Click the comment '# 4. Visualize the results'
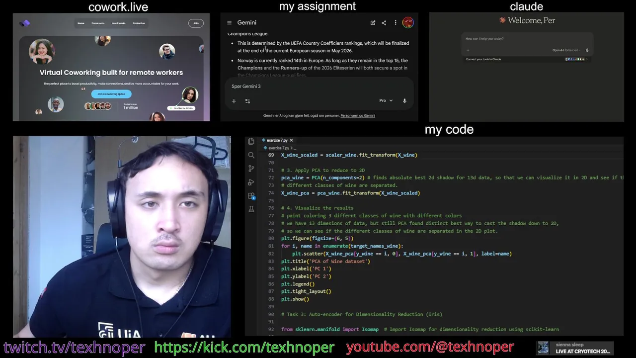636x358 pixels. coord(317,208)
